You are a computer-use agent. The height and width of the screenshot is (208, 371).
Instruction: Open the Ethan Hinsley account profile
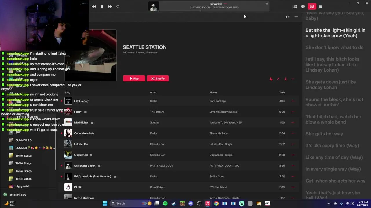tap(18, 195)
